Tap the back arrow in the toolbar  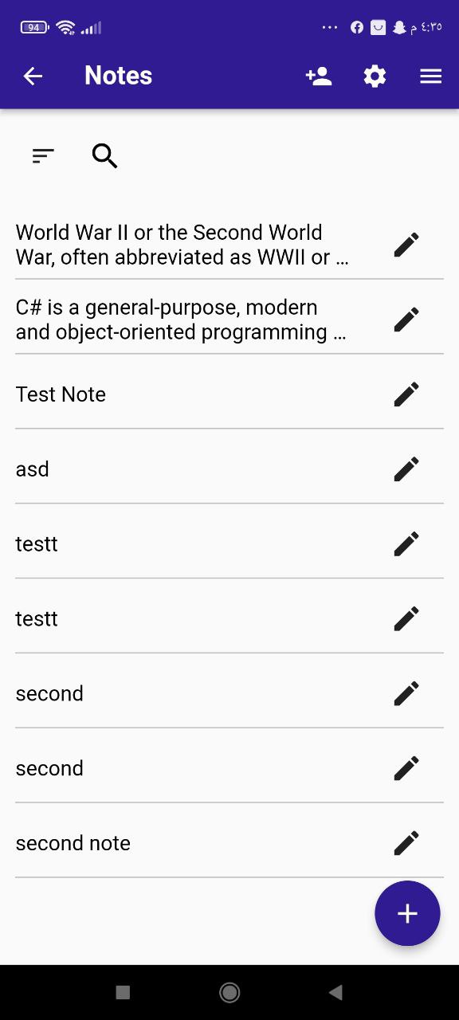(32, 76)
